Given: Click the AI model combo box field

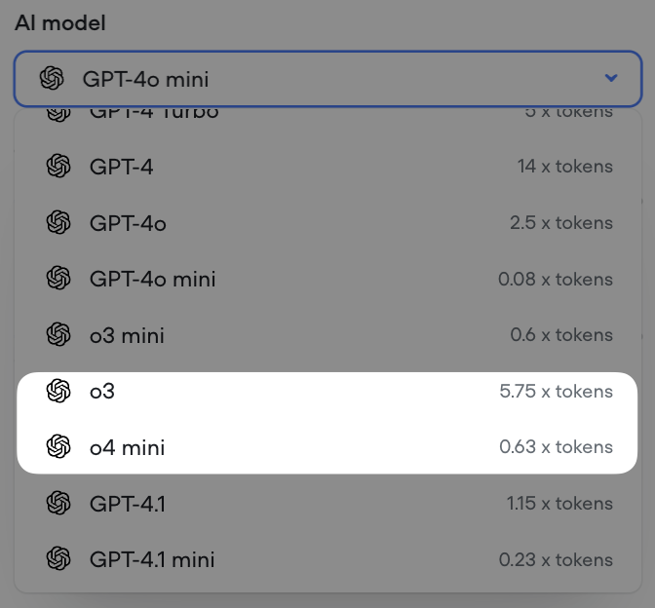Looking at the screenshot, I should click(327, 79).
